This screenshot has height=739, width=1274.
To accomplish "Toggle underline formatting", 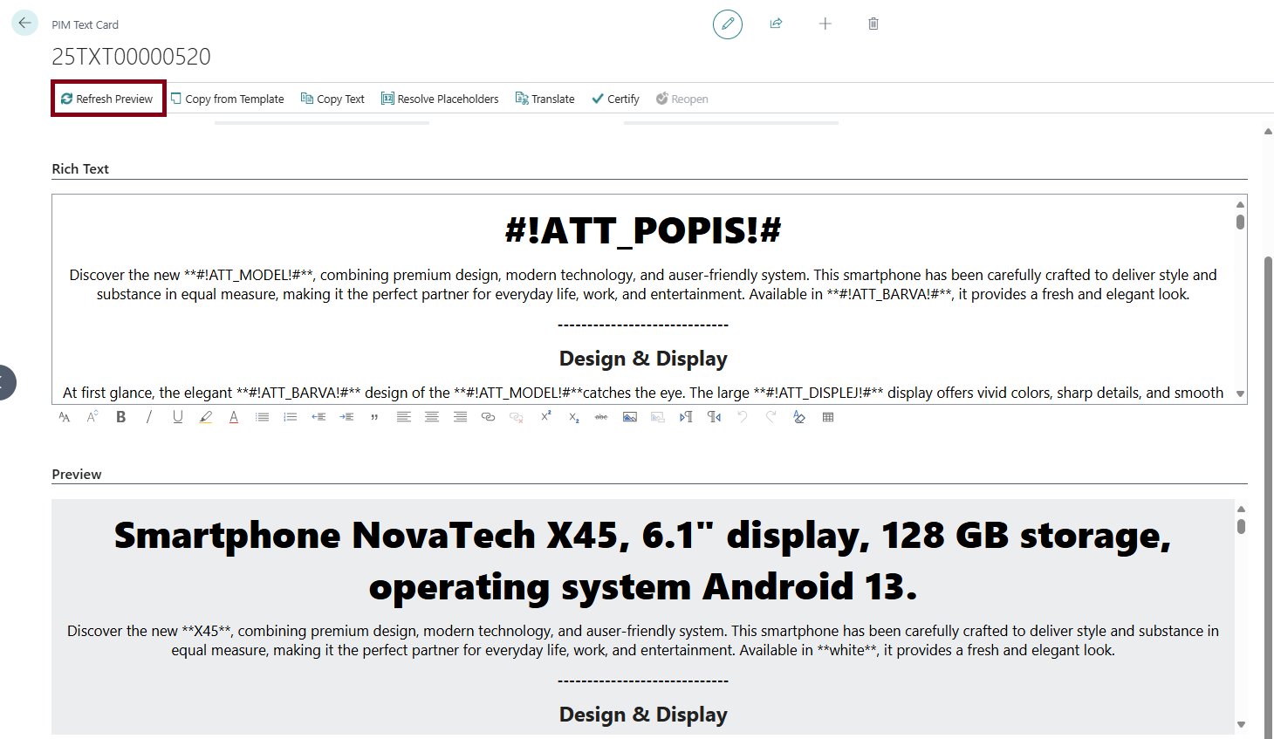I will click(x=177, y=416).
